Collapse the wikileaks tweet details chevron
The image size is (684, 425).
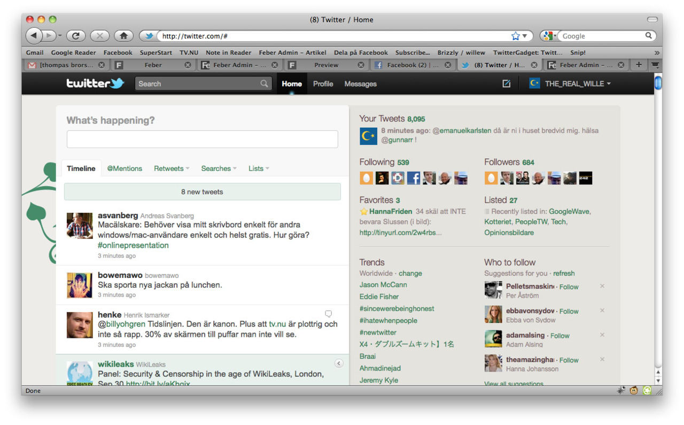coord(339,363)
